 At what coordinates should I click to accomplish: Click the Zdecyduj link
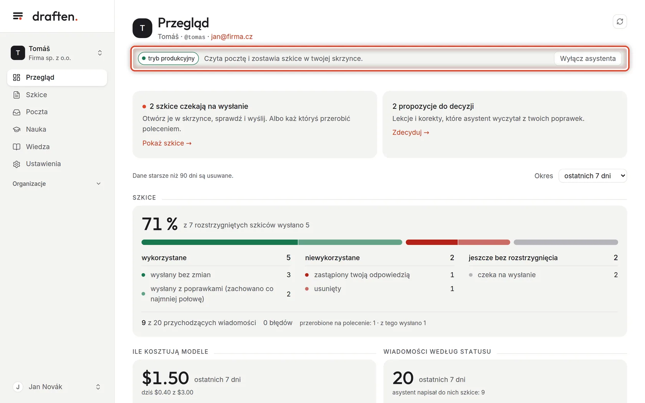[411, 132]
